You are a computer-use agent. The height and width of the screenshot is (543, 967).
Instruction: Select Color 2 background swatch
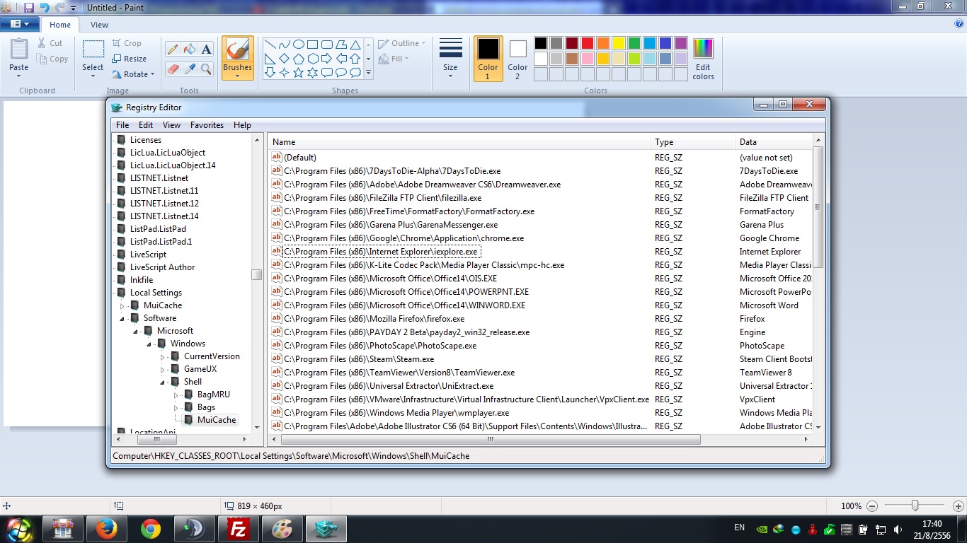[x=517, y=58]
